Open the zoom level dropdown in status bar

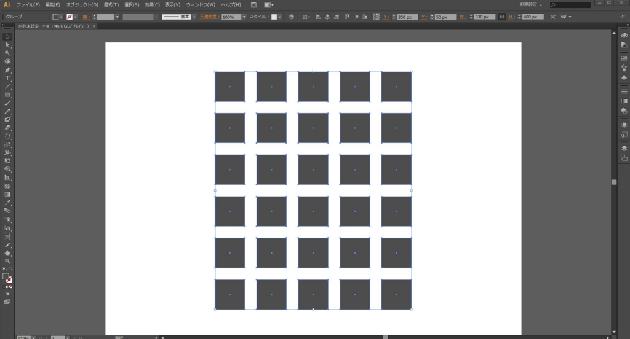pos(33,338)
